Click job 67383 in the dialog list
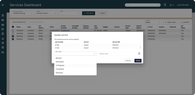This screenshot has width=195, height=95. tap(57, 45)
